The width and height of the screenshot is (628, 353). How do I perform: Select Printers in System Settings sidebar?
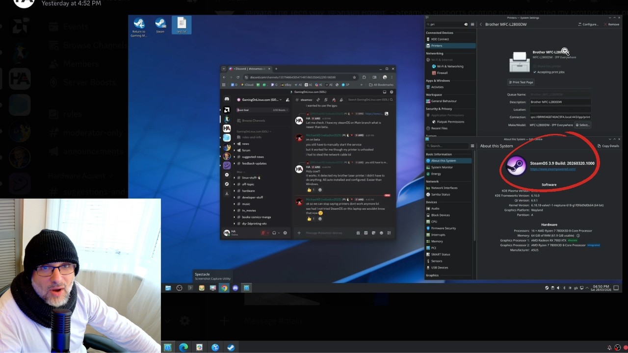(x=450, y=46)
